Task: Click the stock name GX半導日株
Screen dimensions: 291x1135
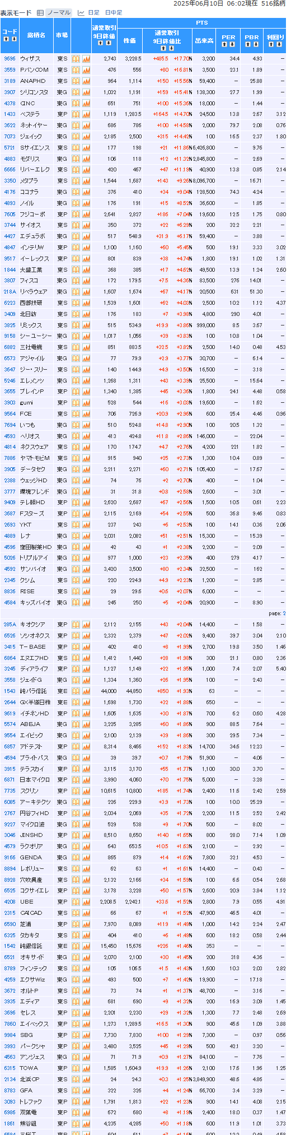Action: pyautogui.click(x=35, y=703)
